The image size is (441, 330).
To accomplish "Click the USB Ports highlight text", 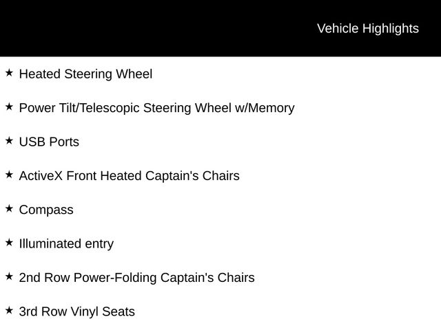I will coord(49,142).
